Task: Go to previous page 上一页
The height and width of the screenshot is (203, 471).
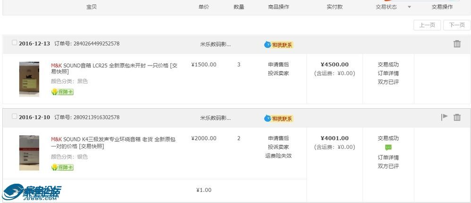Action: [x=427, y=25]
